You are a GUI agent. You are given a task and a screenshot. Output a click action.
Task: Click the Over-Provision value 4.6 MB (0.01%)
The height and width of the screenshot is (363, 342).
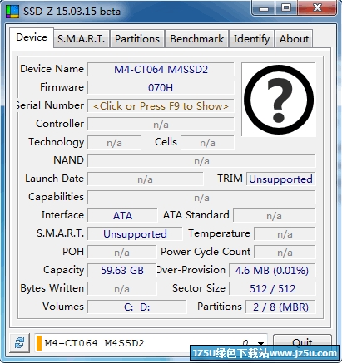(272, 270)
